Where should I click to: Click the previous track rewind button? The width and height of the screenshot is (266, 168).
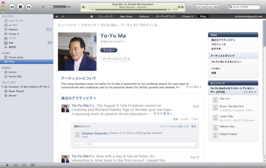click(x=12, y=7)
